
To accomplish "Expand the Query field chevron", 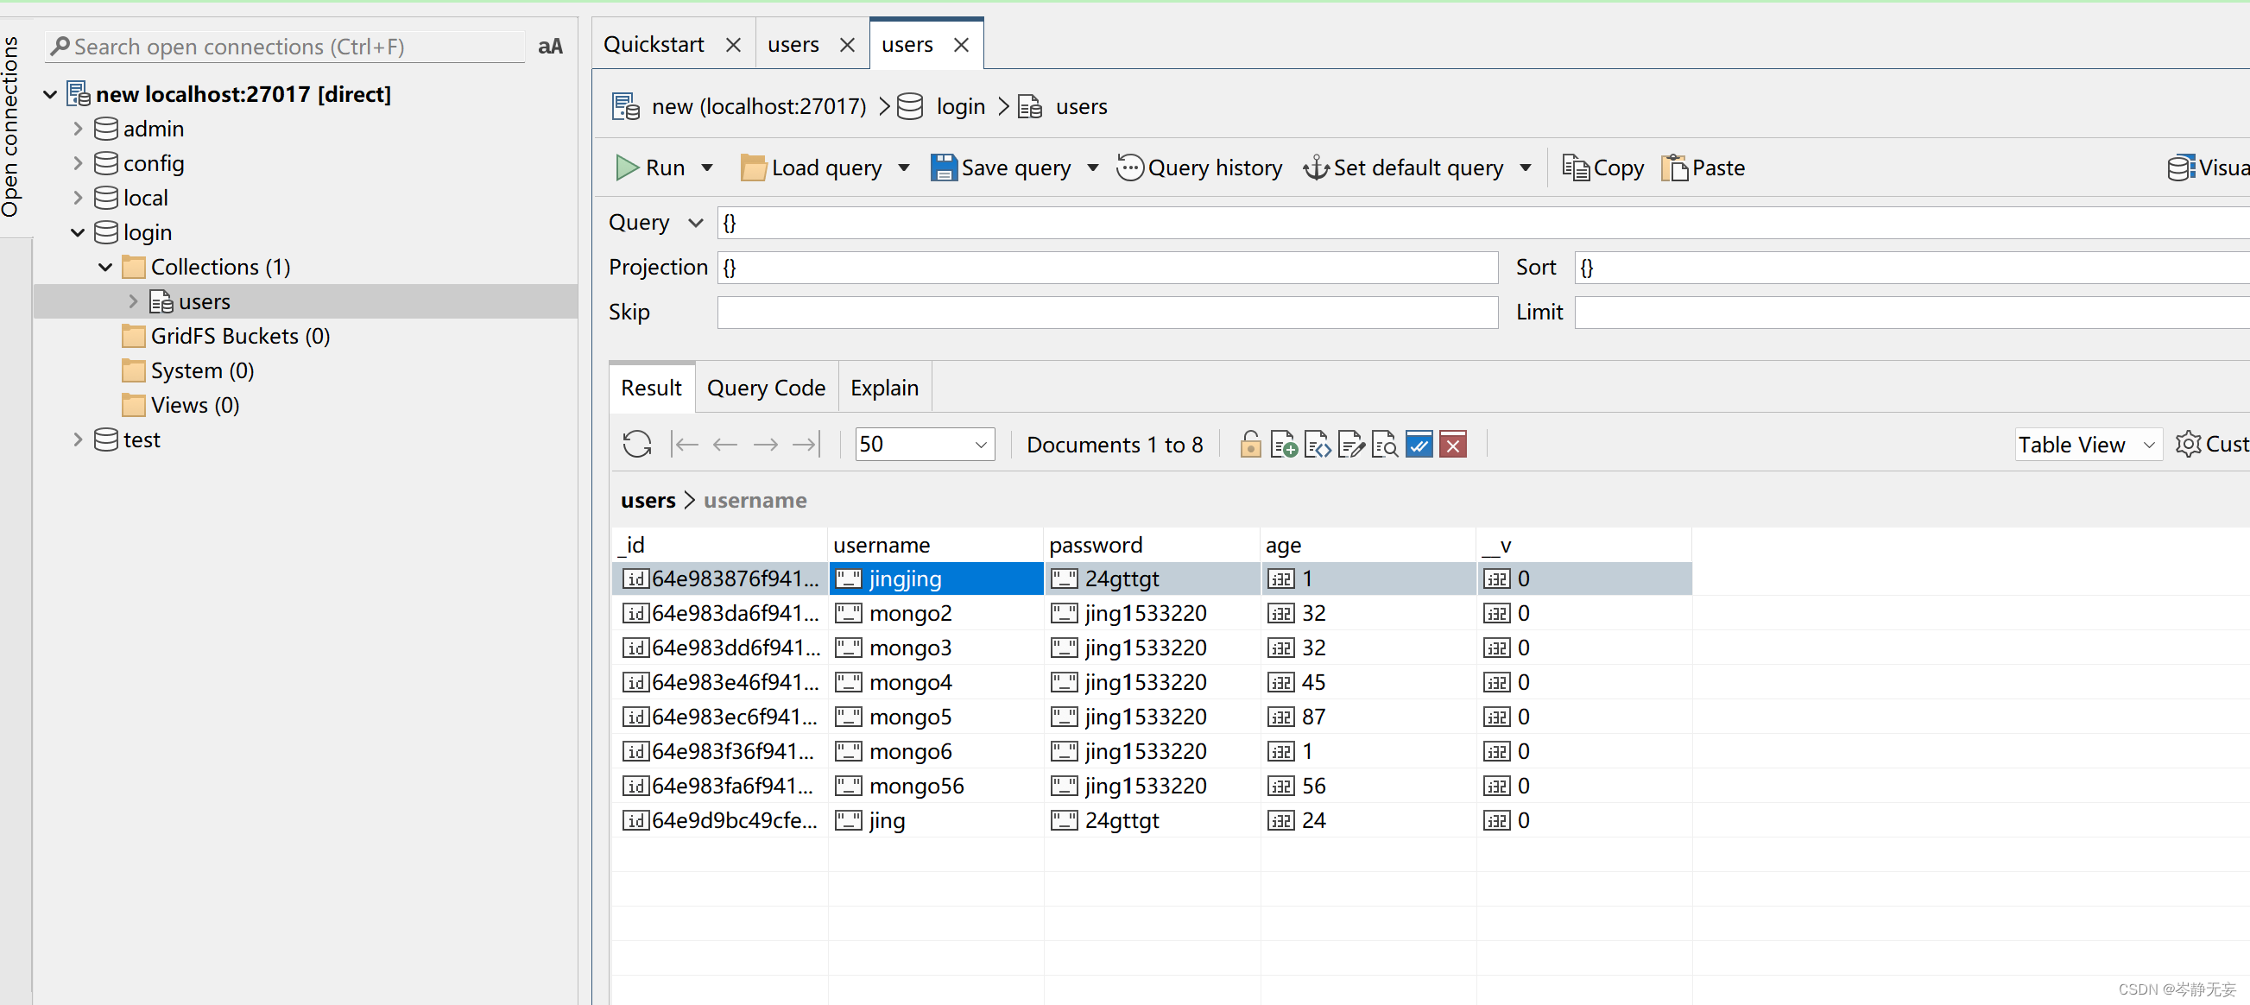I will pos(695,223).
